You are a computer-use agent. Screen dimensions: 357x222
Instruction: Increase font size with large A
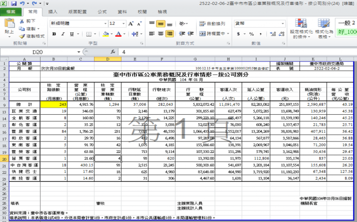[x=131, y=23]
